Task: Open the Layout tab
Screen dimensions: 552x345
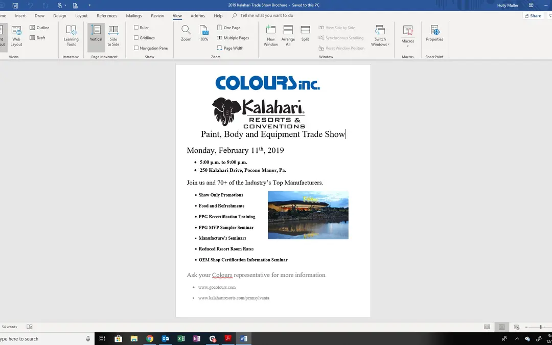Action: point(81,16)
